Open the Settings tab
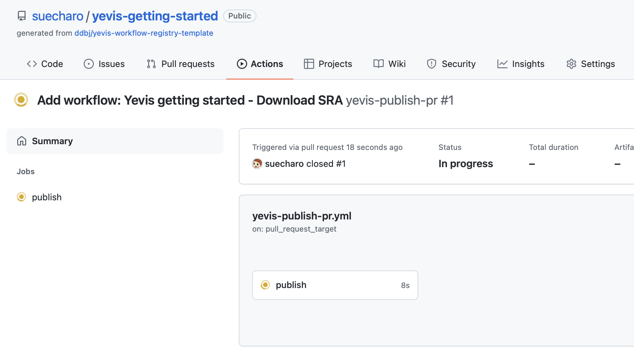Viewport: 634px width, 363px height. pyautogui.click(x=591, y=64)
